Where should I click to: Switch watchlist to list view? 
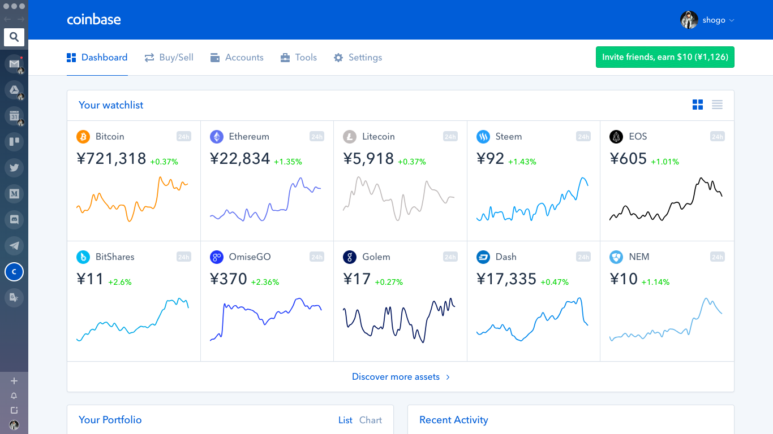point(717,105)
